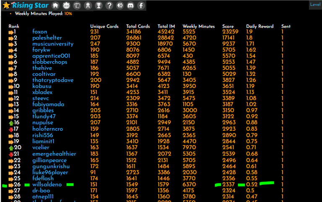
Task: Click the orange arrow beside rank 1
Action: pos(11,32)
